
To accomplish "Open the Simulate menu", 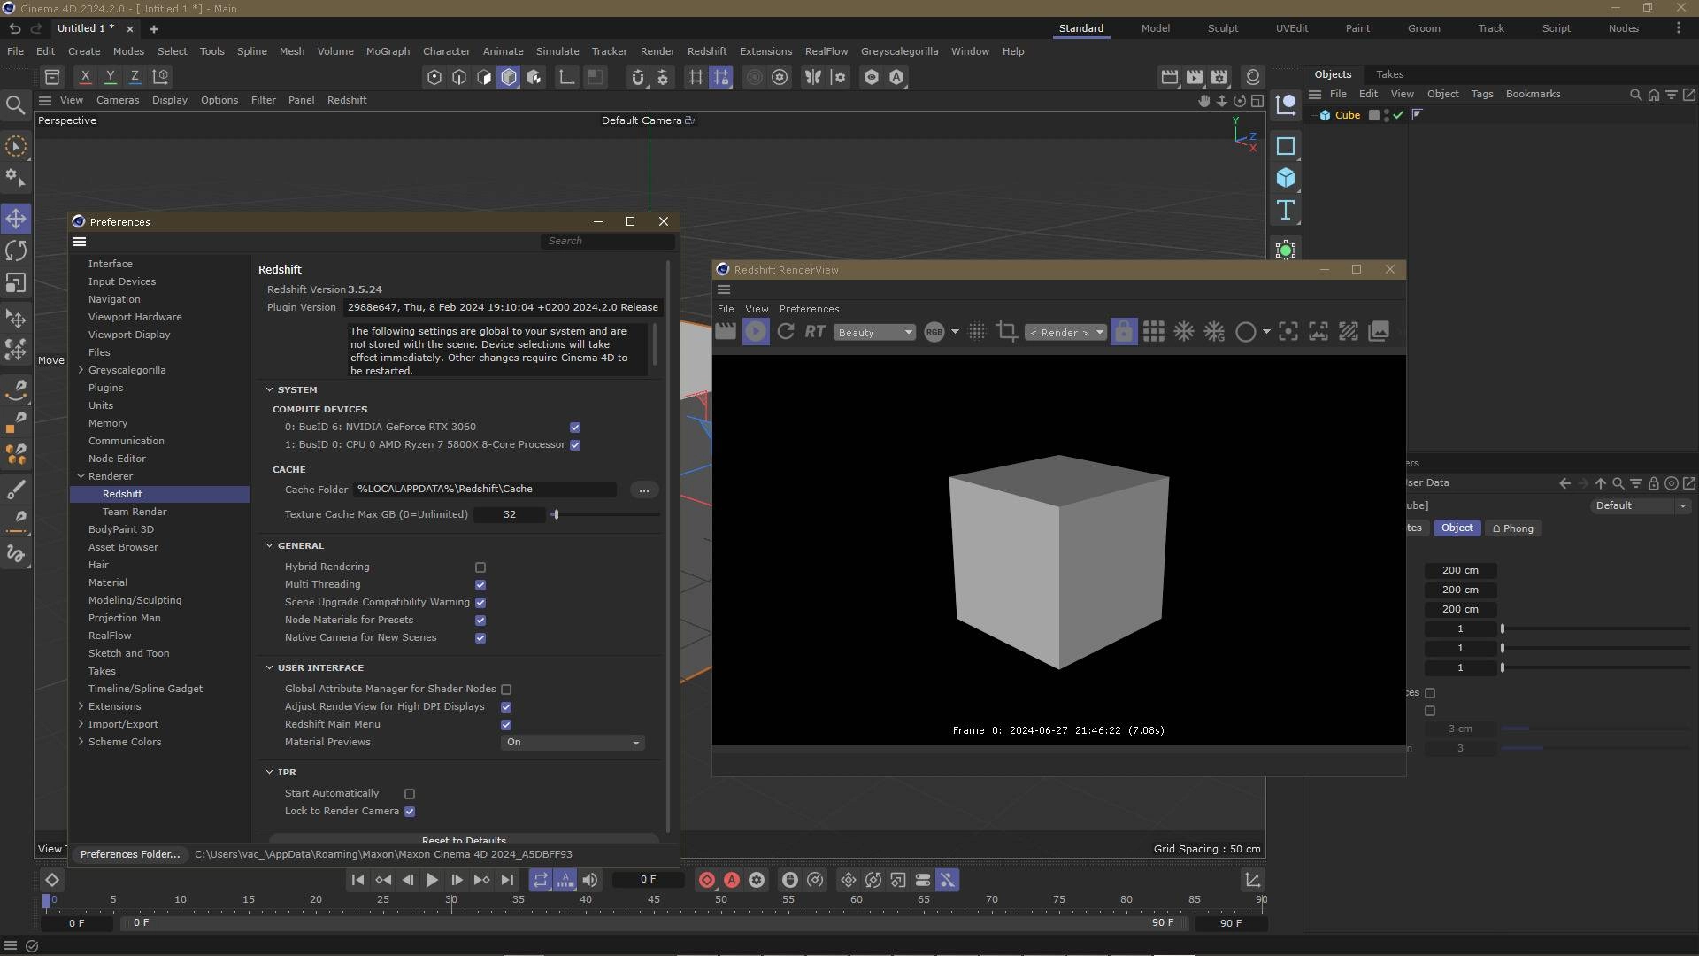I will click(557, 51).
